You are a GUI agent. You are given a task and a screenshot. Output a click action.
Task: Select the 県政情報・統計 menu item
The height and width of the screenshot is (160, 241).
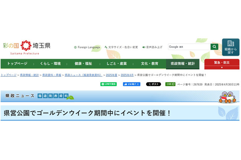[183, 63]
